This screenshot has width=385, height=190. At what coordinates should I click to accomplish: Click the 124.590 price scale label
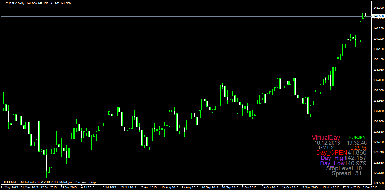tap(378, 183)
